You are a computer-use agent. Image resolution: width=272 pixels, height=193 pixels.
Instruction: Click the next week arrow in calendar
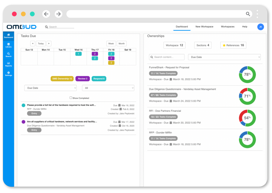tap(49, 43)
